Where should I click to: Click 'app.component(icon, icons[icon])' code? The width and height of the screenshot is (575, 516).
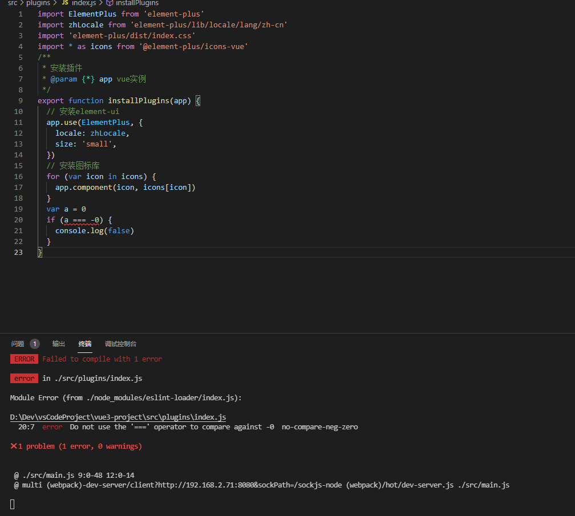point(125,188)
